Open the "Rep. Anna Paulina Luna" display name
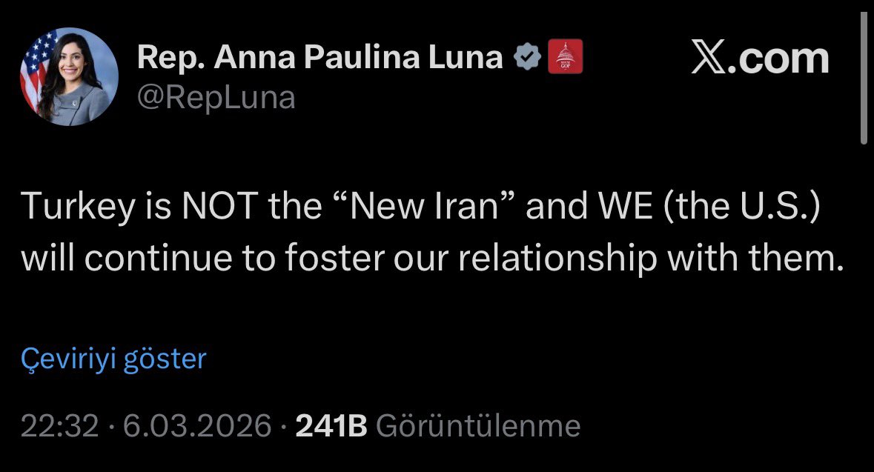Screen dimensions: 874x472 (320, 58)
